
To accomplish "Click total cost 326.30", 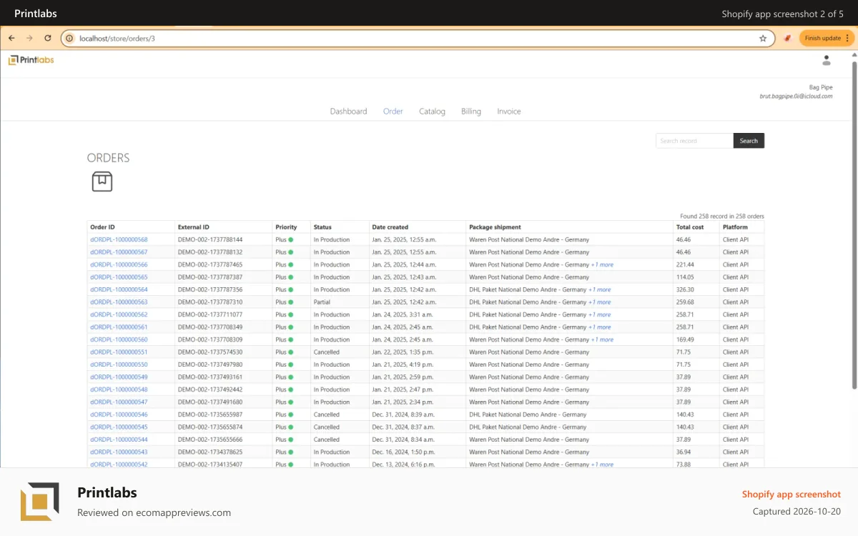I will (x=685, y=289).
